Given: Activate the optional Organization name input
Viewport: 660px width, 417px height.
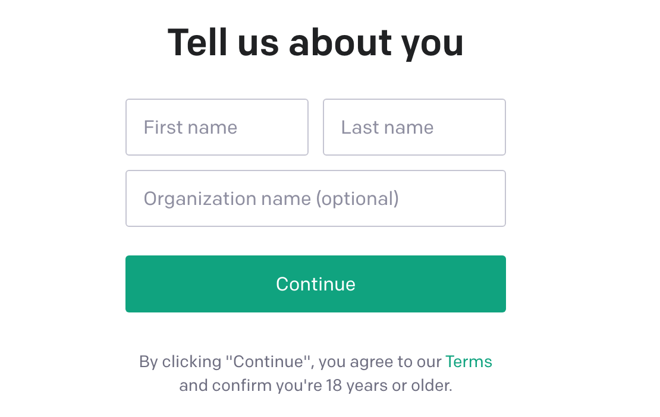Looking at the screenshot, I should click(x=315, y=198).
